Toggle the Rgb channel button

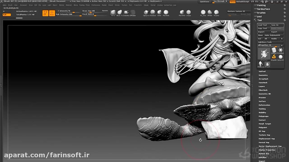tap(7, 14)
